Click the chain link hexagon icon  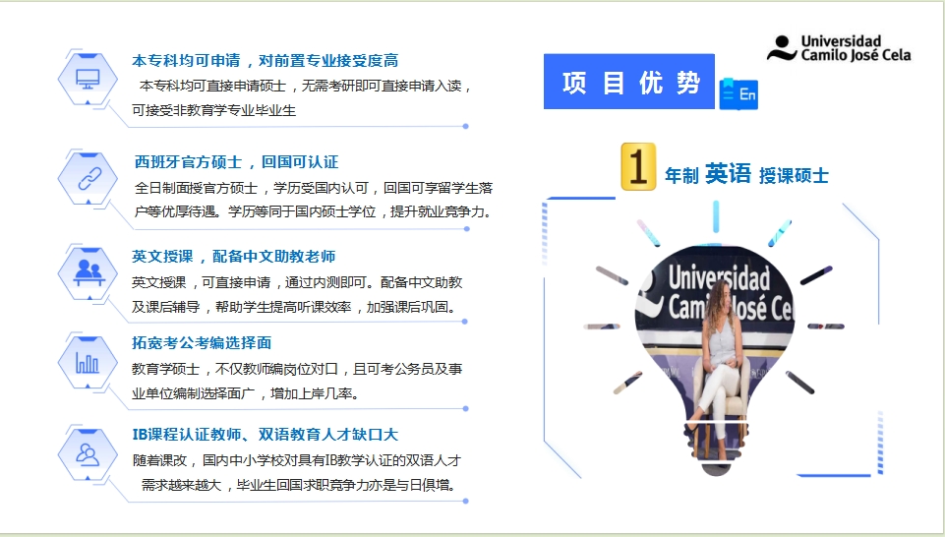88,179
